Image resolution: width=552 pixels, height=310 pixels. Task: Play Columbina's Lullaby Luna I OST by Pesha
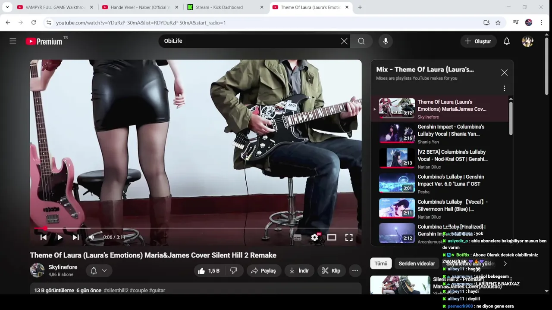coord(440,184)
